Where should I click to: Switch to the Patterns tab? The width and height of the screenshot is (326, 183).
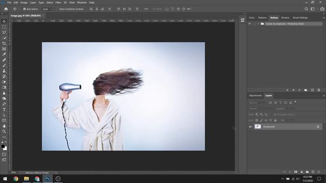coord(262,18)
